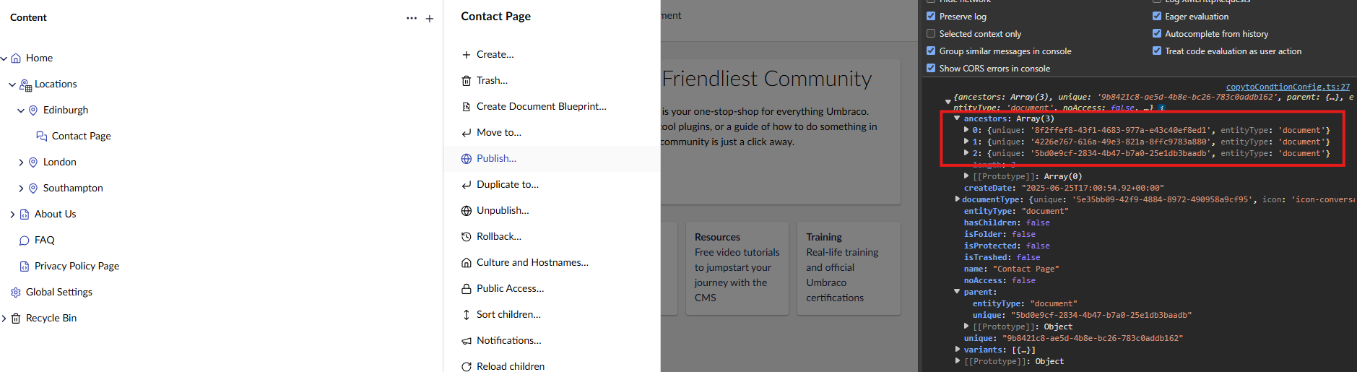The image size is (1357, 372).
Task: Expand index 0 of the ancestors array
Action: coord(966,130)
